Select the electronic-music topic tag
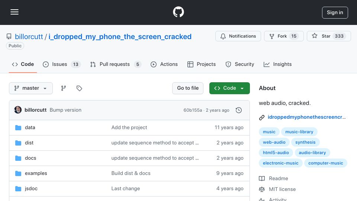The width and height of the screenshot is (357, 201). tap(280, 163)
